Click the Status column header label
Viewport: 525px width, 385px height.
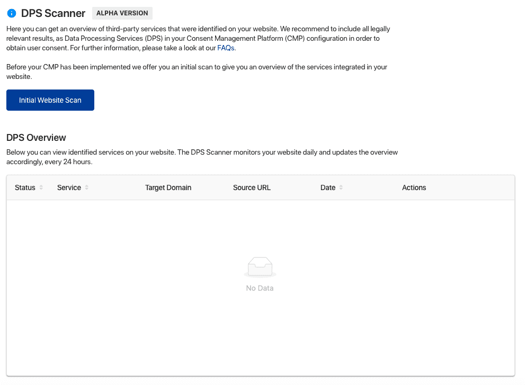pyautogui.click(x=25, y=187)
